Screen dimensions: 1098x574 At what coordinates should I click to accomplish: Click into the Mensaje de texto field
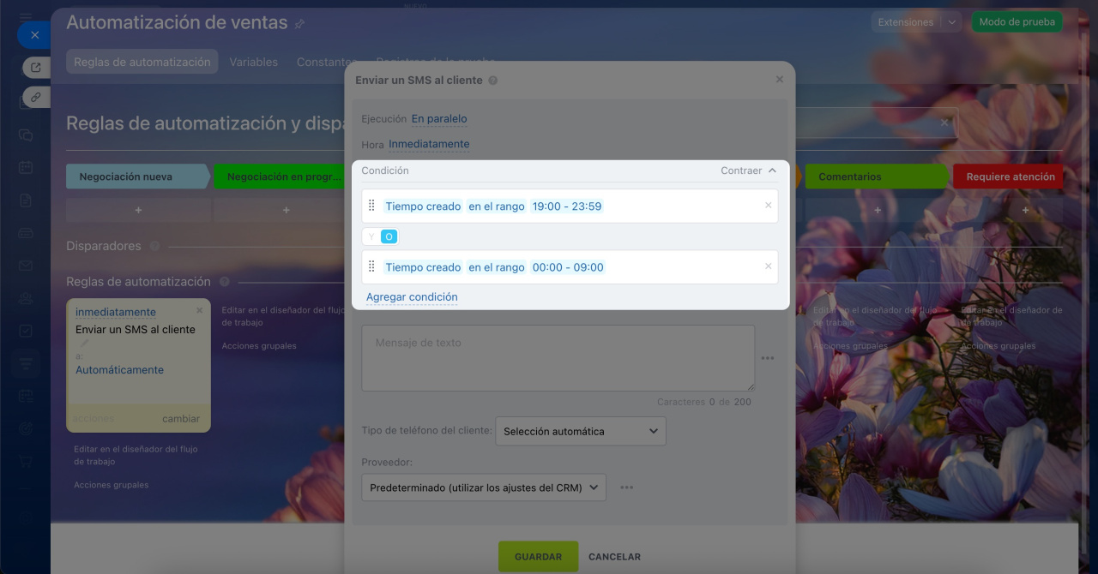[x=558, y=358]
